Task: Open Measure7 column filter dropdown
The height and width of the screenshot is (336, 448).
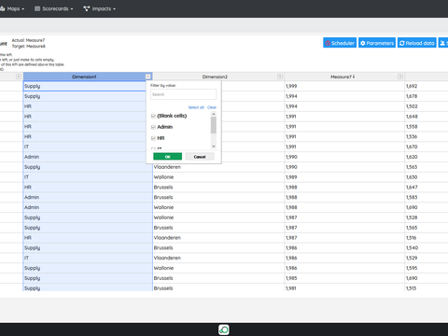Action: click(400, 77)
